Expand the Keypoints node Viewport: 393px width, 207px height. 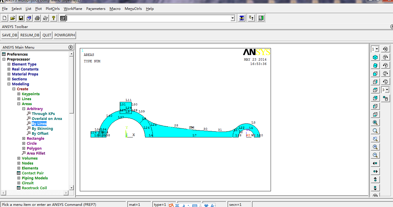(x=19, y=94)
